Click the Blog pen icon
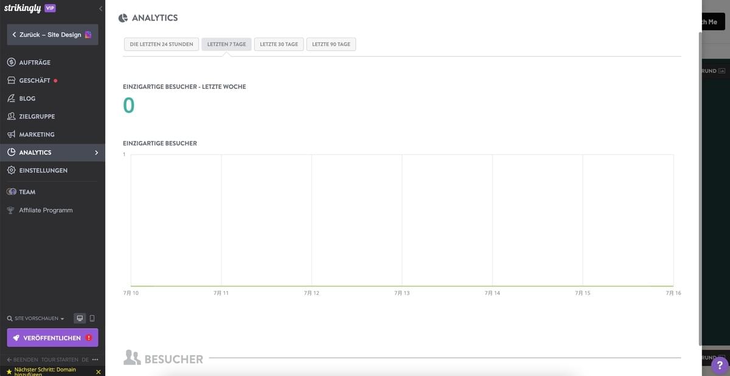Image resolution: width=730 pixels, height=376 pixels. [x=11, y=99]
